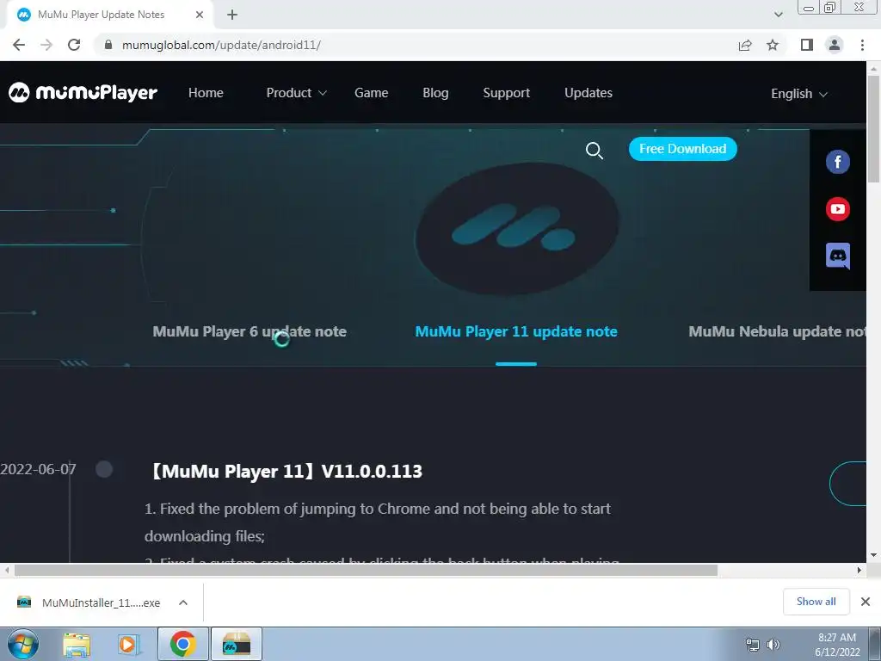Image resolution: width=881 pixels, height=661 pixels.
Task: Click the Chrome taskbar icon
Action: tap(182, 644)
